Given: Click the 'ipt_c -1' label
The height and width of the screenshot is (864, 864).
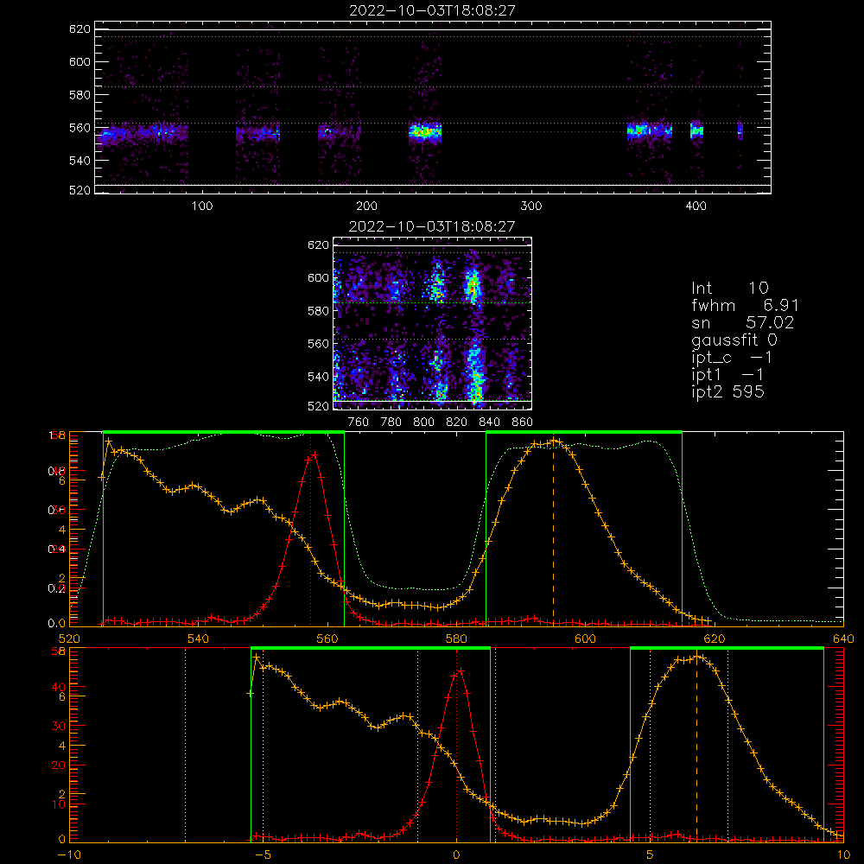Looking at the screenshot, I should [732, 358].
